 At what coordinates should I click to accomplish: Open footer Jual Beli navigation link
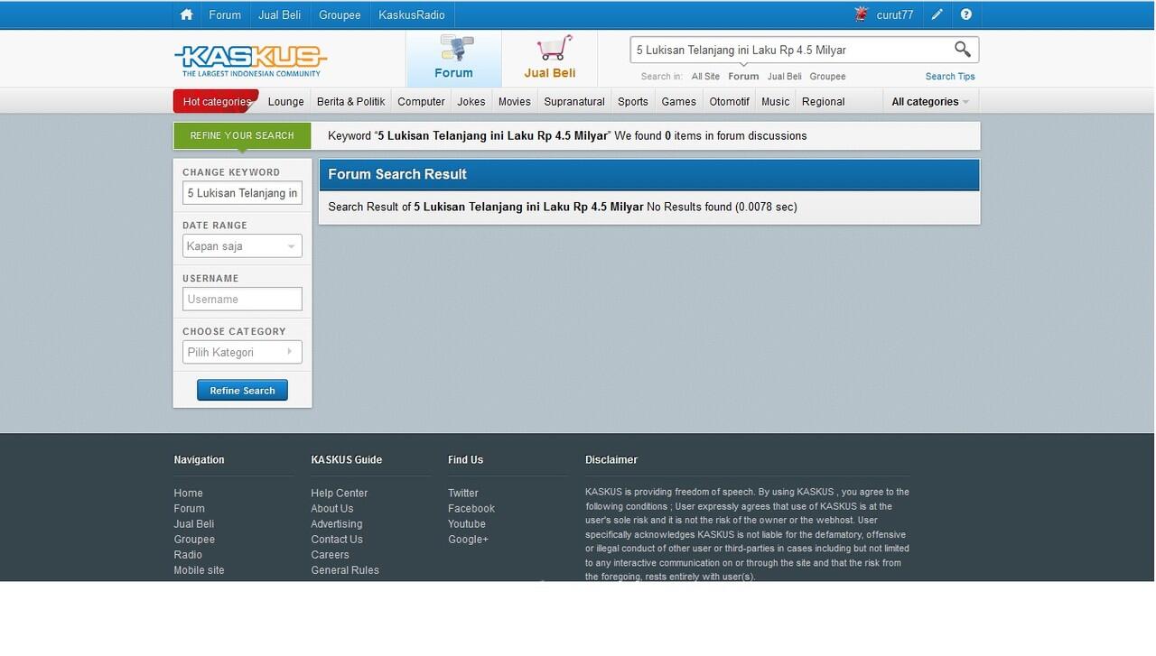[x=194, y=524]
